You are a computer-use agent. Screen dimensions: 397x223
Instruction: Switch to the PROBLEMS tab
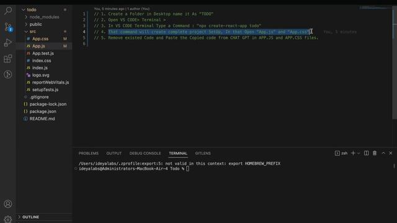click(88, 153)
